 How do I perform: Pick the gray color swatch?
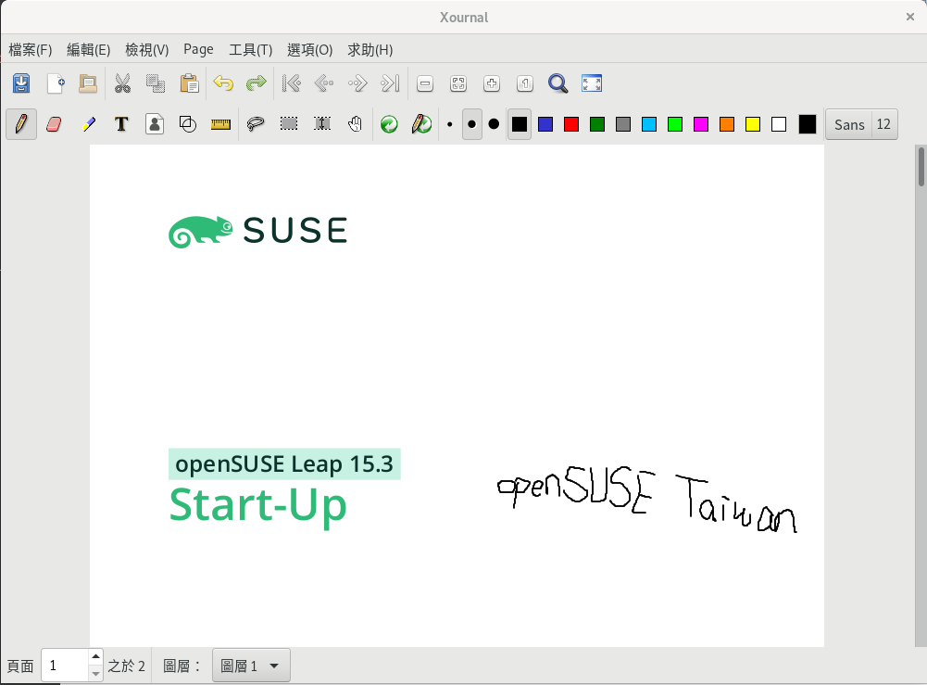click(x=623, y=124)
